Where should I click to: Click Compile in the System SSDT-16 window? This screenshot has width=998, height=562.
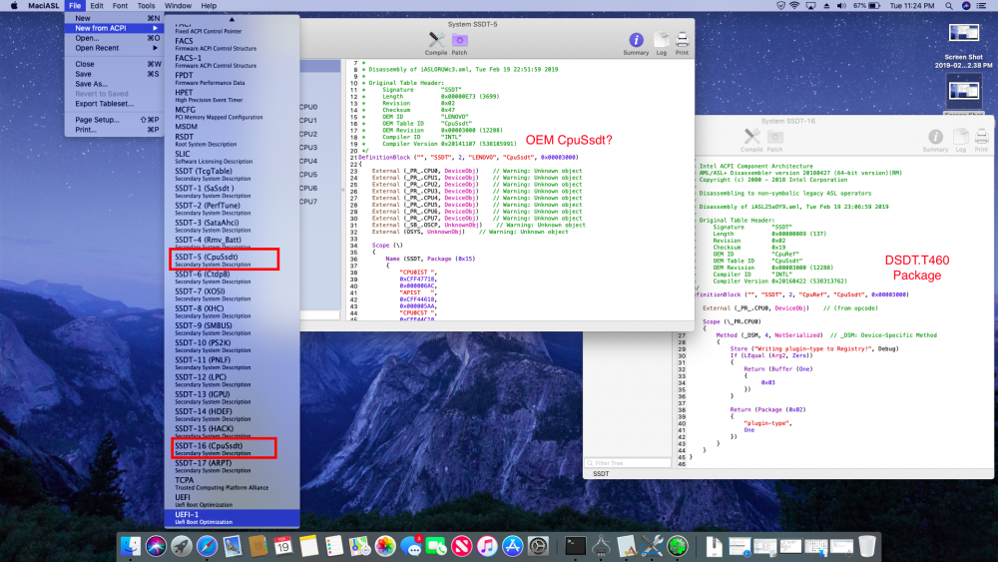(751, 140)
